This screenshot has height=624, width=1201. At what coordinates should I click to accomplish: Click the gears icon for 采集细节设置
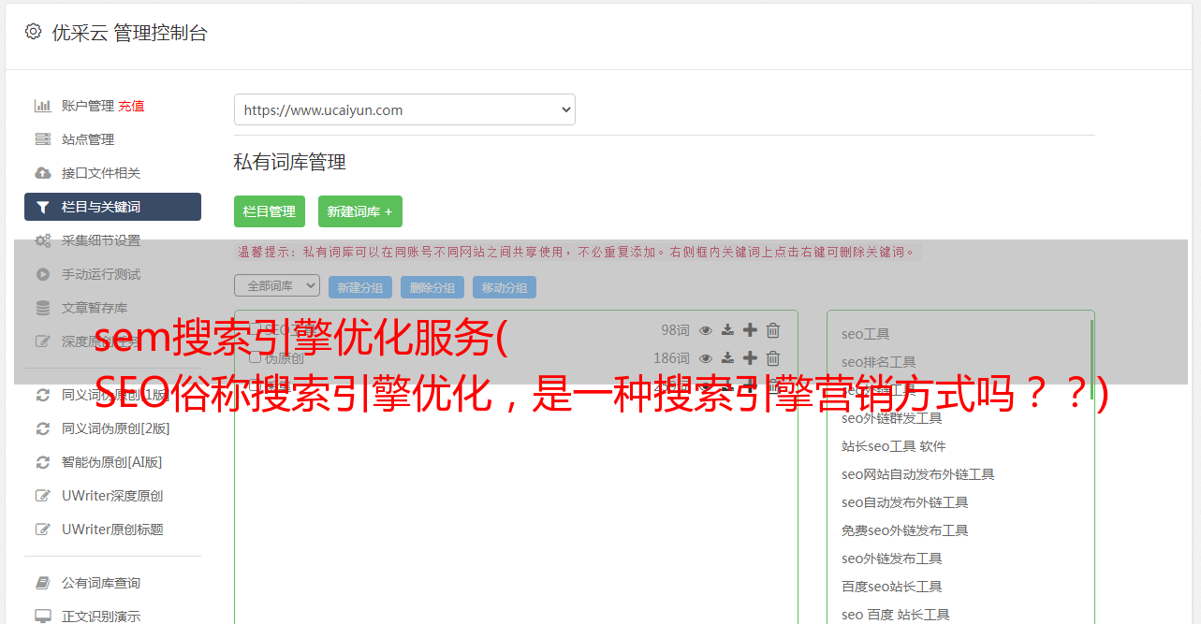tap(43, 240)
